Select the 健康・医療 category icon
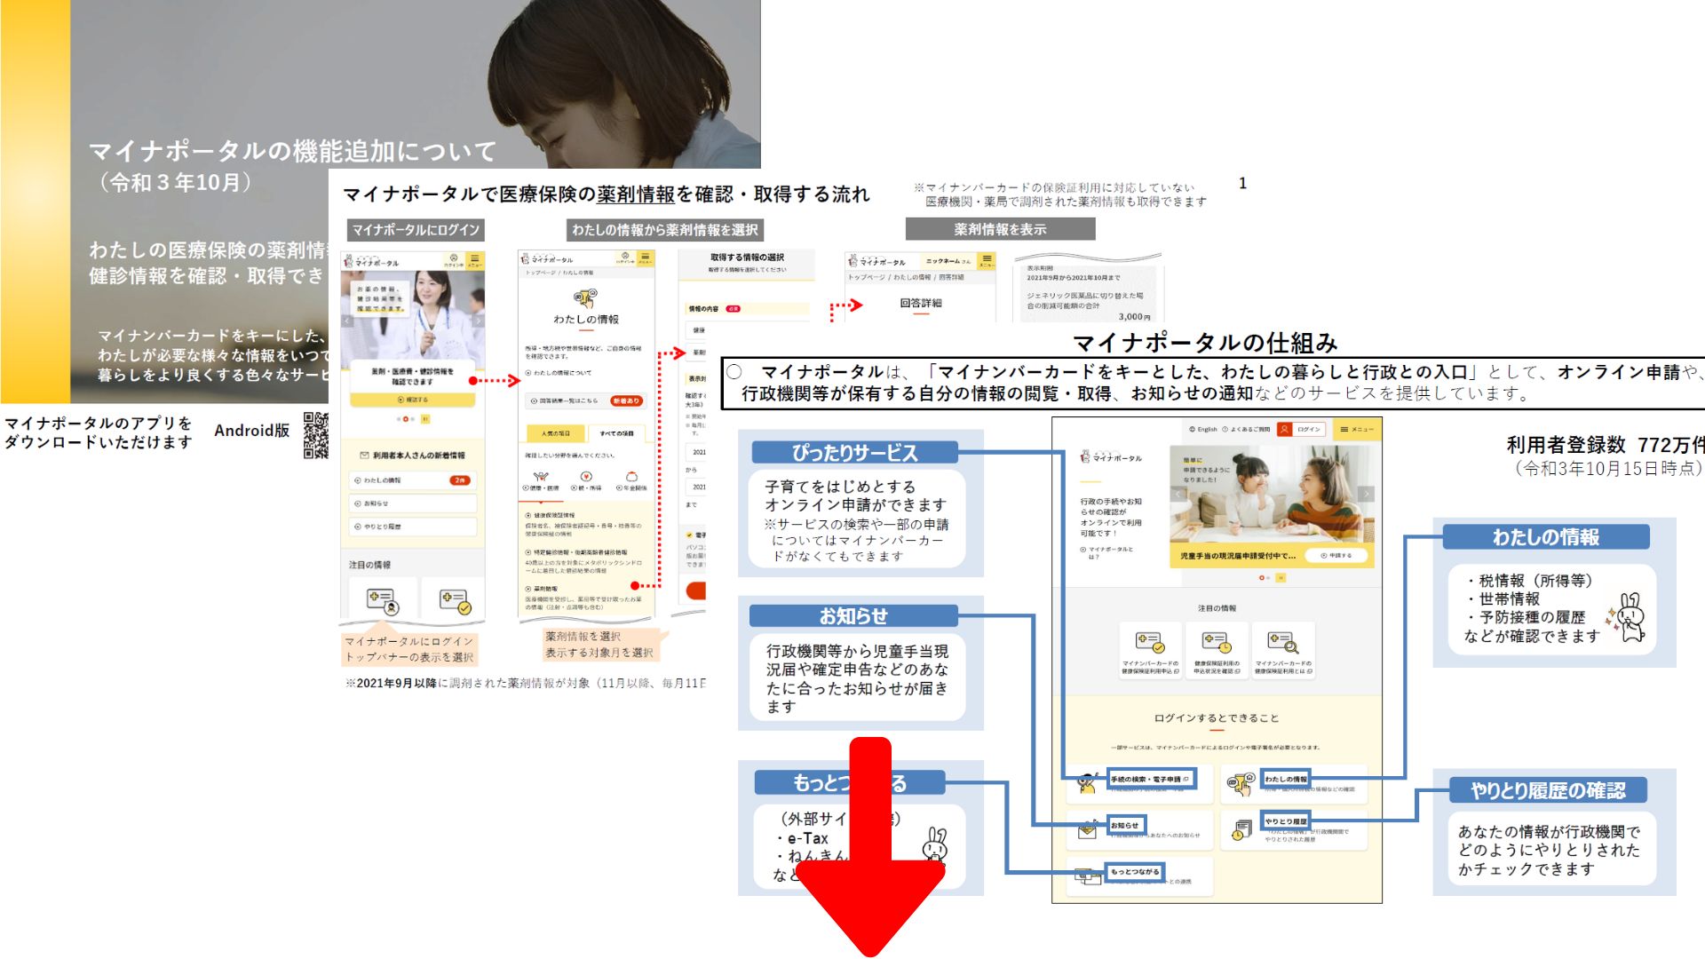 (539, 477)
